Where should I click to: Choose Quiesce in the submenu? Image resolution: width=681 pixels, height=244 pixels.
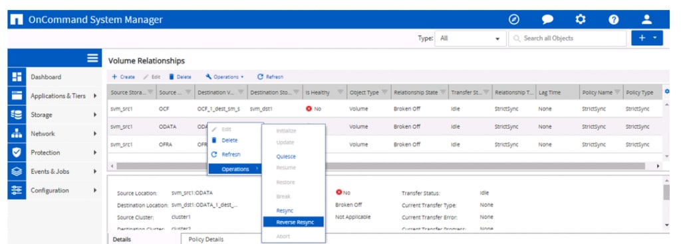[x=286, y=156]
